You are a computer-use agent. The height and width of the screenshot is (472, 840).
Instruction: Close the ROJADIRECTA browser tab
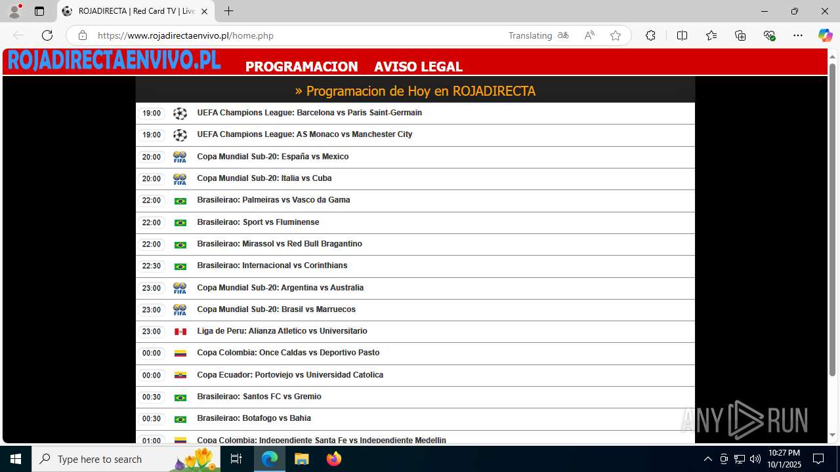(204, 11)
